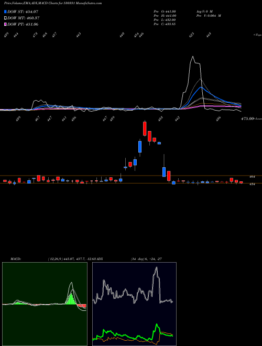Click the blue DOW ST legend swatch
This screenshot has width=262, height=346.
click(6, 12)
